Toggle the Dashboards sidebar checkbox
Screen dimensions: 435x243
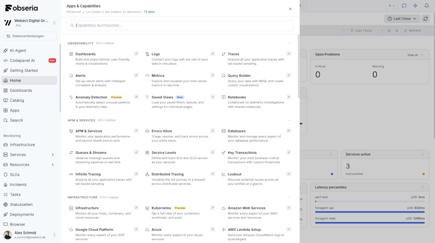coord(136,54)
